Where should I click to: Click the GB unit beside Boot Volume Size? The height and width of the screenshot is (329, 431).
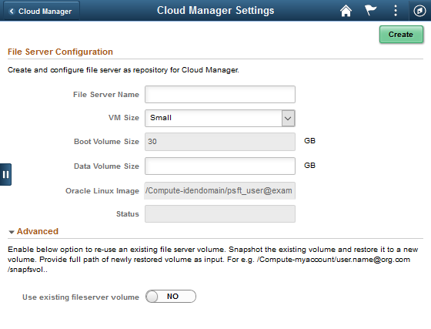point(309,141)
